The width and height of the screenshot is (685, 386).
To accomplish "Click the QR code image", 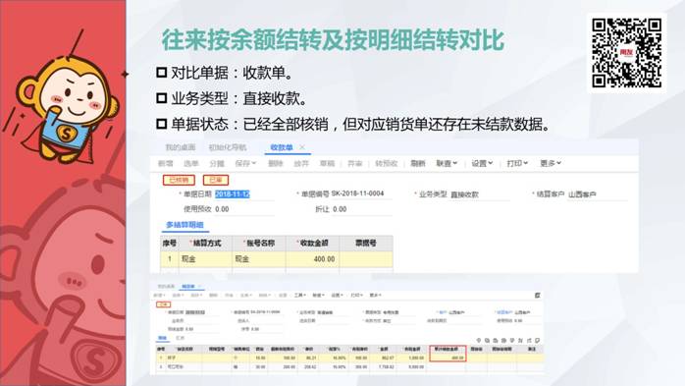I will [x=626, y=52].
